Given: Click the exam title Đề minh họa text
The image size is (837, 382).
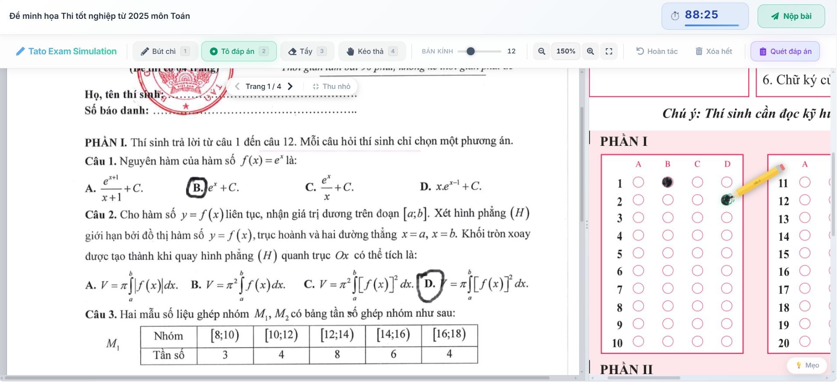Looking at the screenshot, I should 100,16.
